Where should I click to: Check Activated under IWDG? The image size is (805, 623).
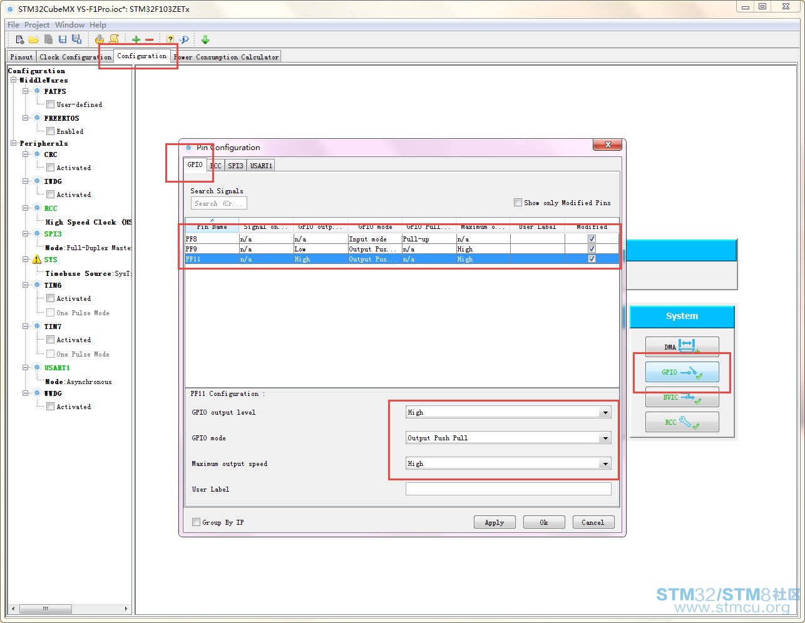50,194
